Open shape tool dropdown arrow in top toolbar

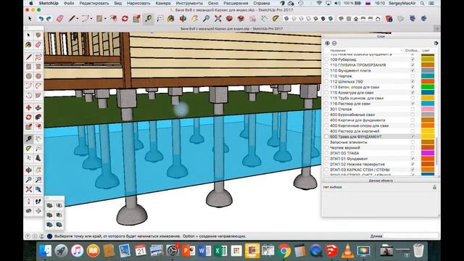click(105, 19)
